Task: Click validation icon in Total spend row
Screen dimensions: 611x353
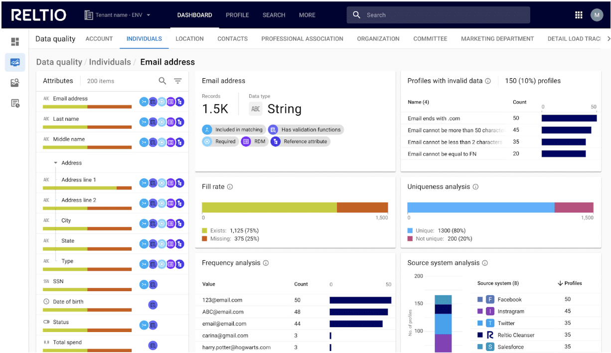Action: 153,346
